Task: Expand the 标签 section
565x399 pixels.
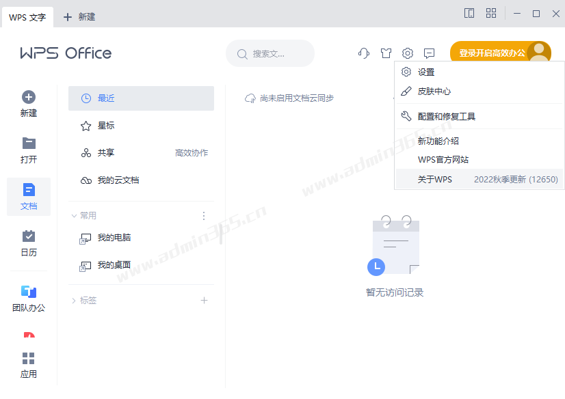Action: click(x=73, y=301)
